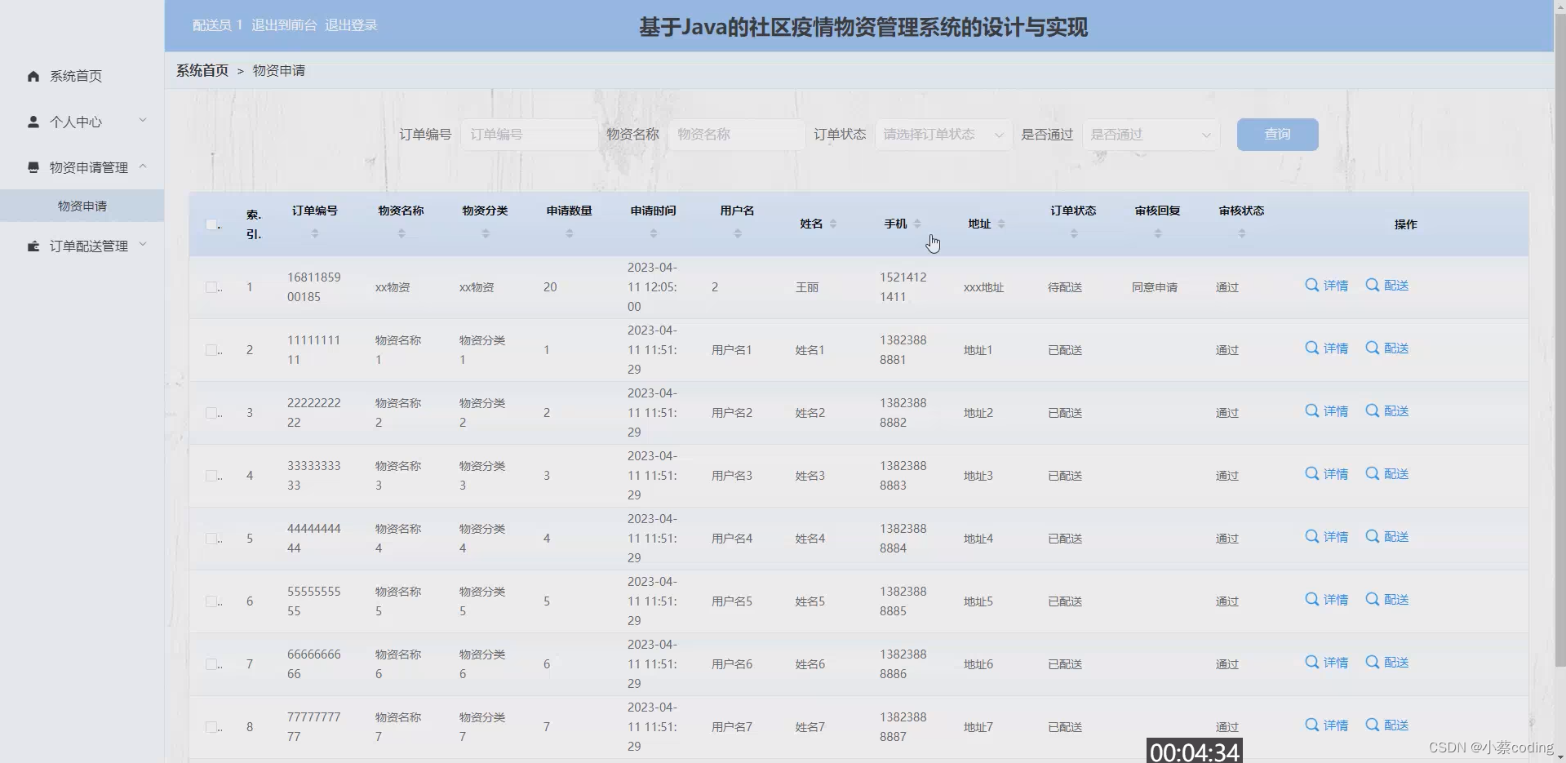The height and width of the screenshot is (763, 1566).
Task: Click into the 物资名称 input field
Action: 736,135
